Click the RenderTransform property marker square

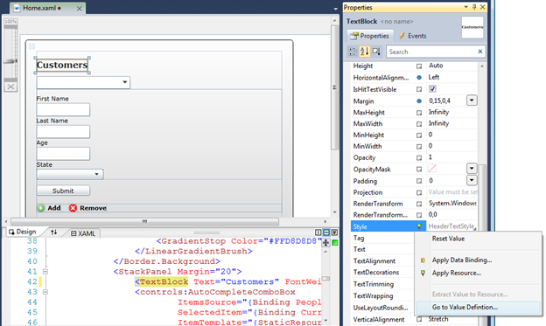419,204
